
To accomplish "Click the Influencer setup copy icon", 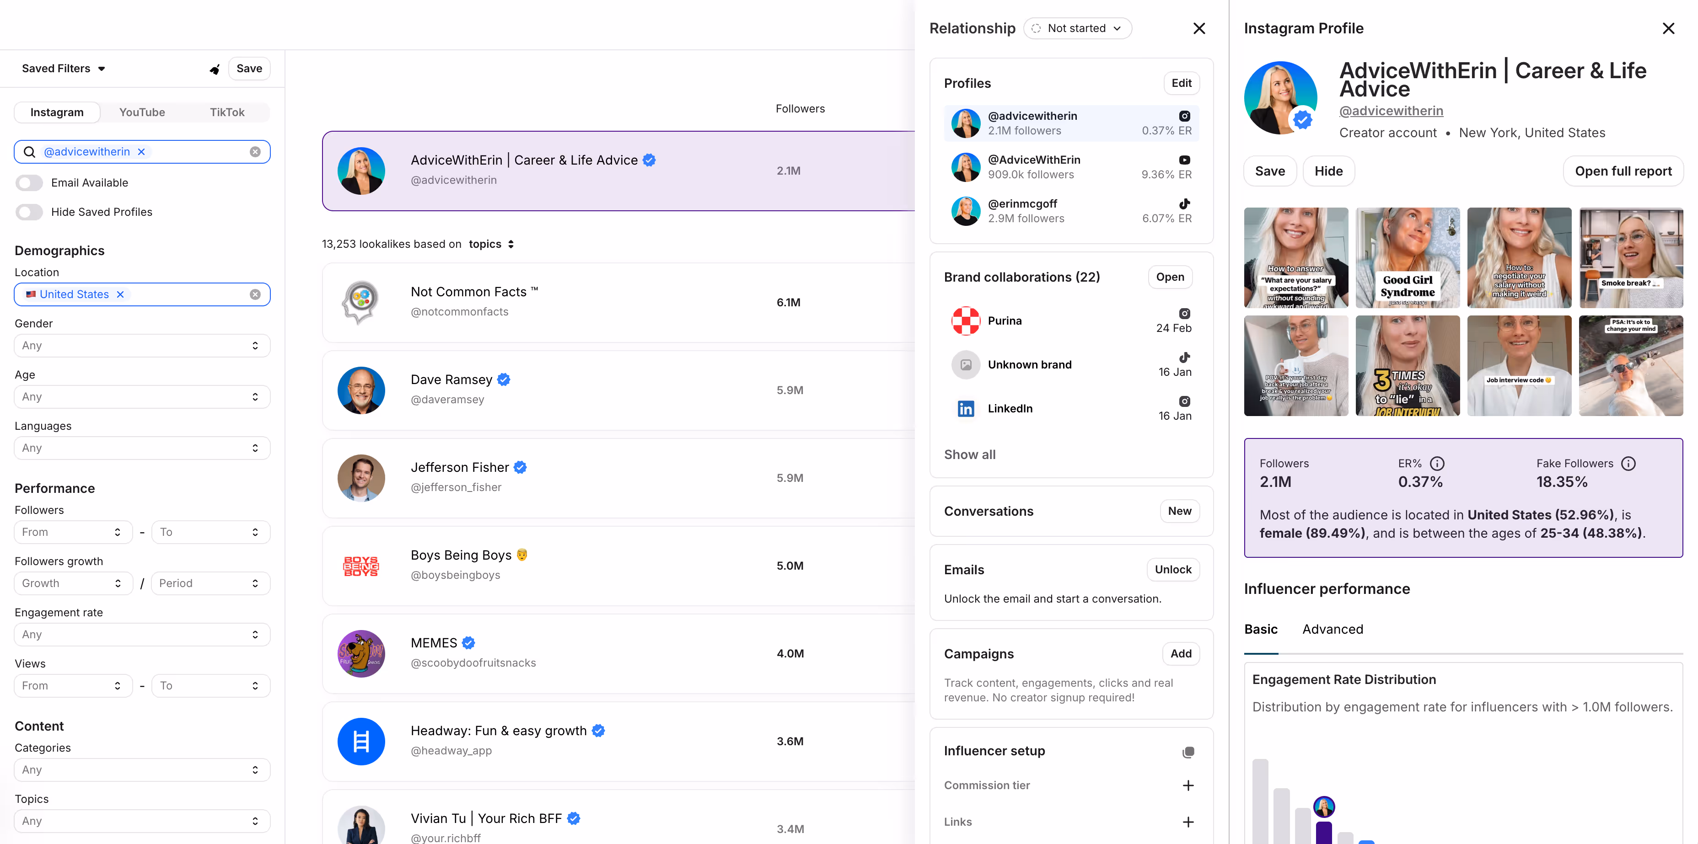I will click(1188, 752).
